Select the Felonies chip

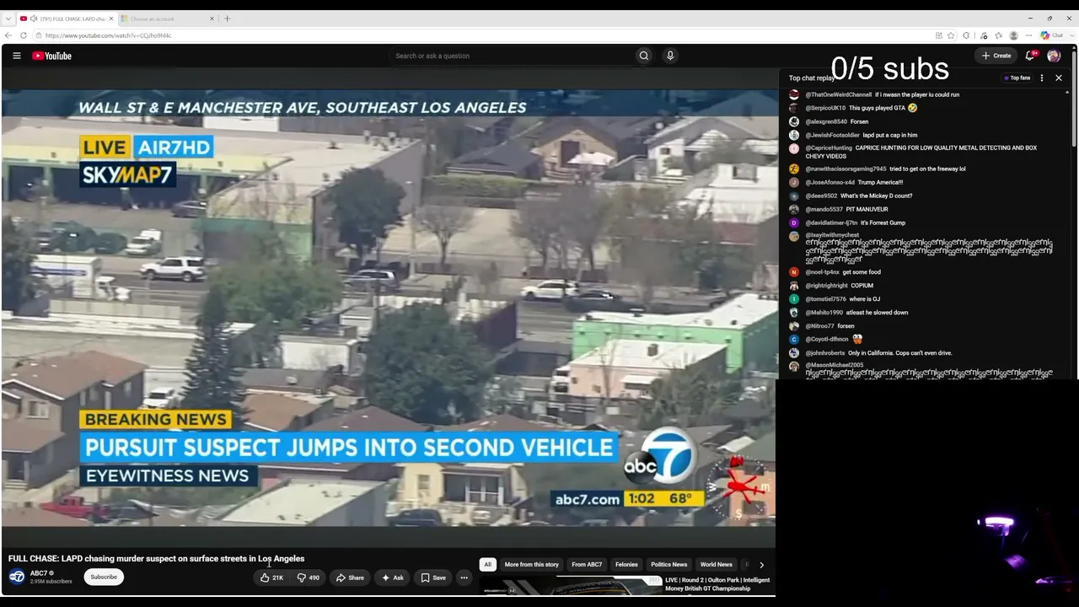(x=626, y=565)
